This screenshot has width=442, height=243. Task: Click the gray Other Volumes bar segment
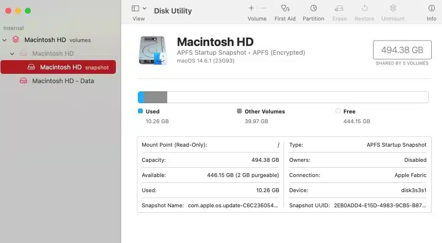pos(155,97)
